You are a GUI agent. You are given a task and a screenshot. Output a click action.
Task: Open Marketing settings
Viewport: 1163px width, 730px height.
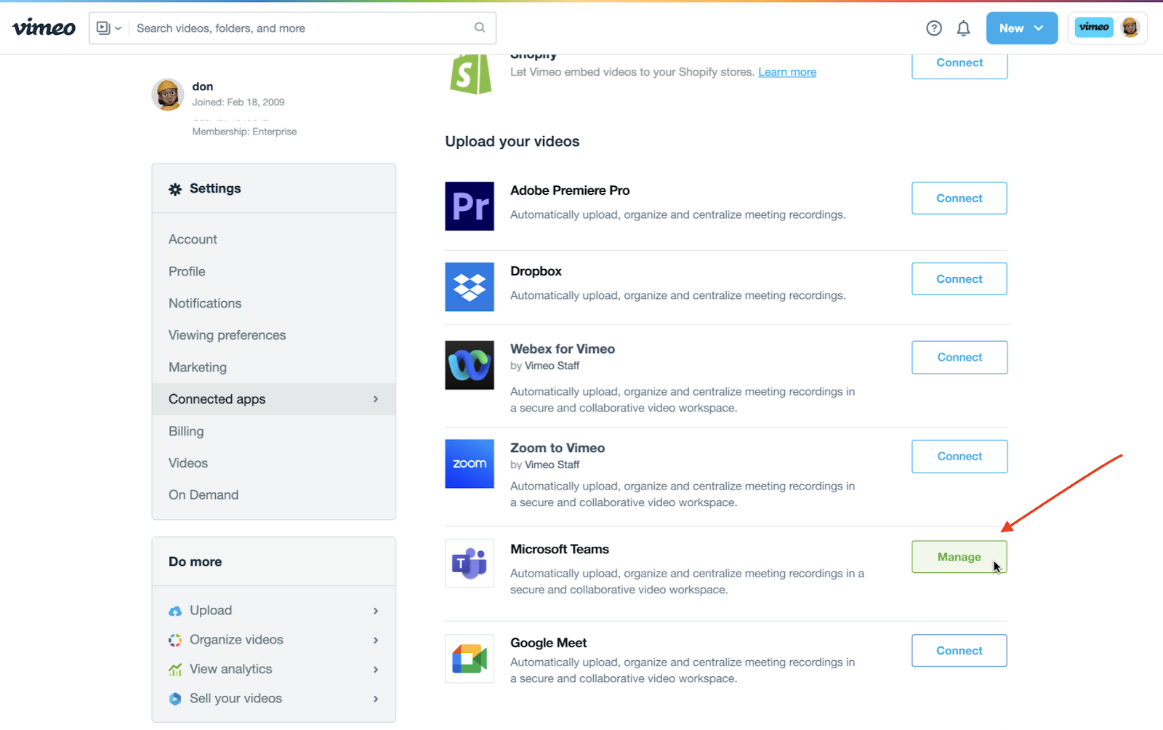(x=198, y=367)
